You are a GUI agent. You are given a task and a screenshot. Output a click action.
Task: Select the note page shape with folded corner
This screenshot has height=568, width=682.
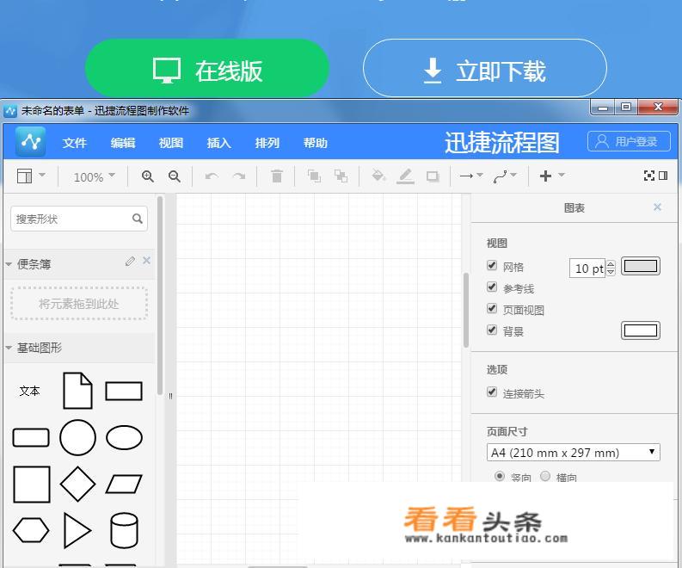click(77, 391)
